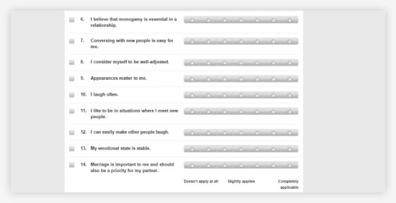Tick the checkbox beside question 6 about monogamy
Viewport: 396px width, 203px height.
pos(72,20)
